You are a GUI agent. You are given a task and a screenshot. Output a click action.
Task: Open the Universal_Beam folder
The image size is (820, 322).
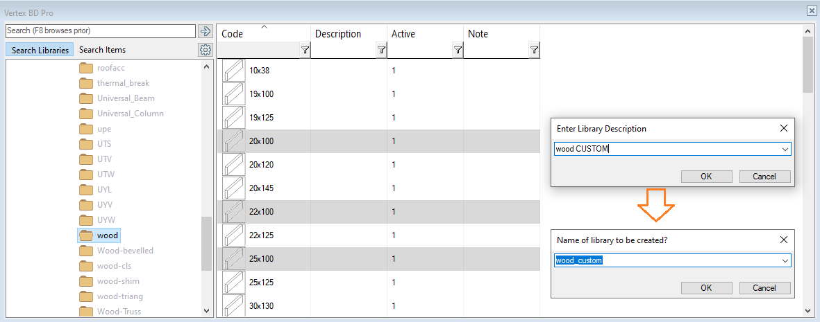[126, 98]
